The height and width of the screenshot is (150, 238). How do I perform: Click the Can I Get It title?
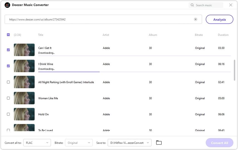coord(45,48)
